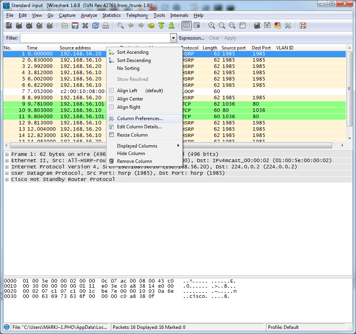Reload this capture file
Viewport: 356px width, 334px height.
pyautogui.click(x=95, y=26)
